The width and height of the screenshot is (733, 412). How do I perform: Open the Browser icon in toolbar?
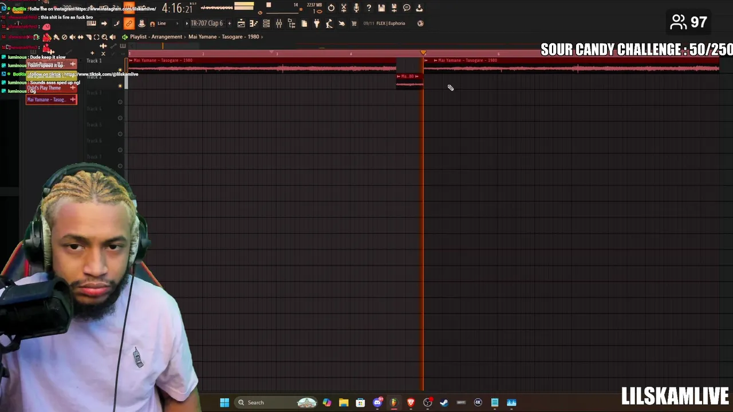click(291, 23)
